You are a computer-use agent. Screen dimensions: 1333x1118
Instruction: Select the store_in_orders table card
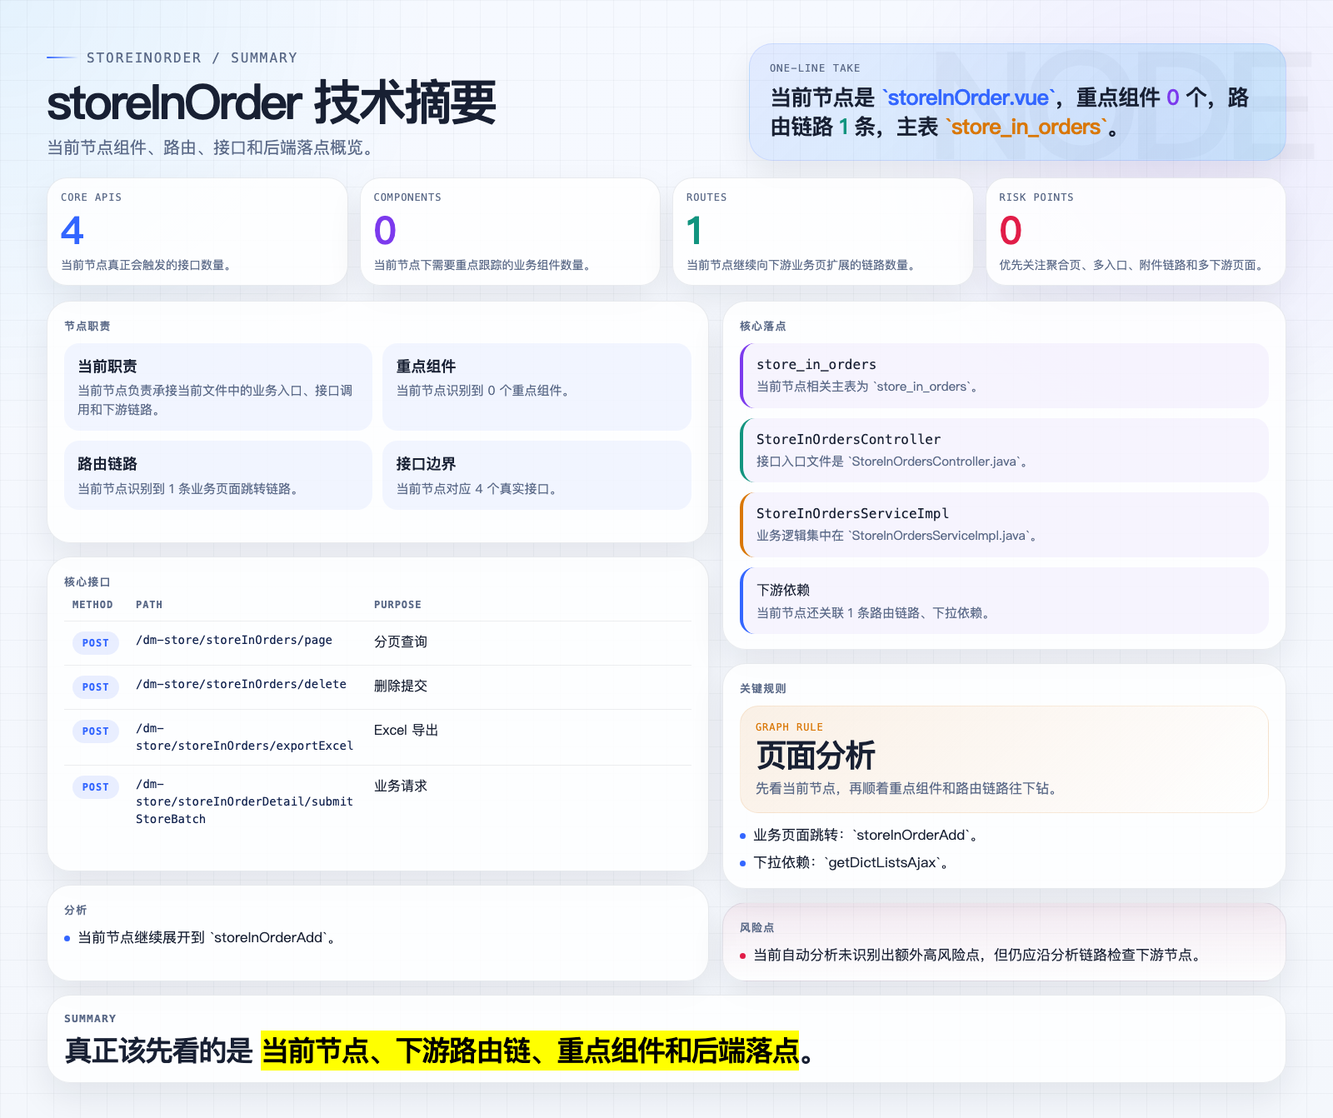click(x=1004, y=376)
